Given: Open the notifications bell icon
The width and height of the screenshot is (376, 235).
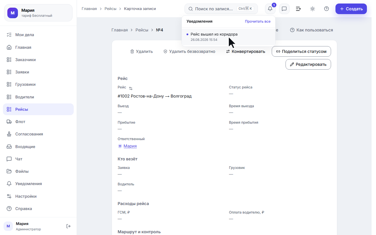Looking at the screenshot, I should coord(270,9).
